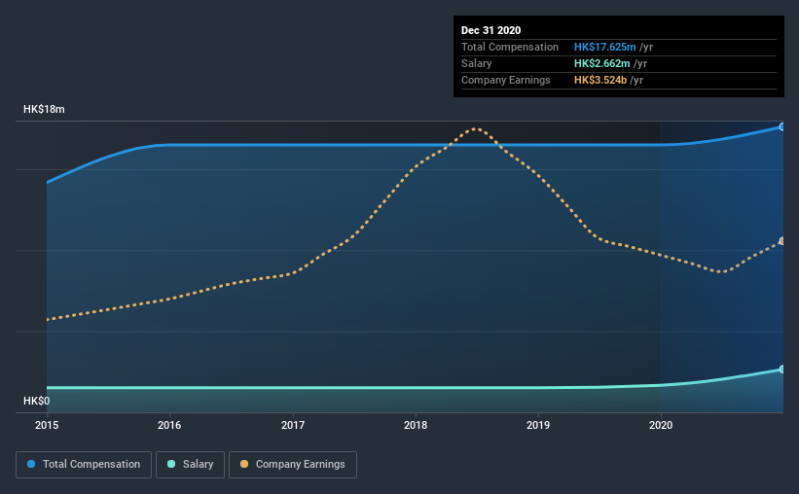This screenshot has height=494, width=799.
Task: Click the HK$18m y-axis label
Action: 44,110
